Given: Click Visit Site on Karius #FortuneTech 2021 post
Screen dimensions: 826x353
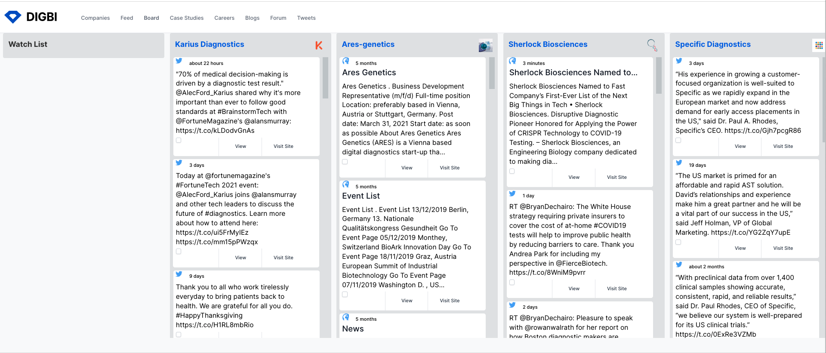Looking at the screenshot, I should (x=284, y=258).
